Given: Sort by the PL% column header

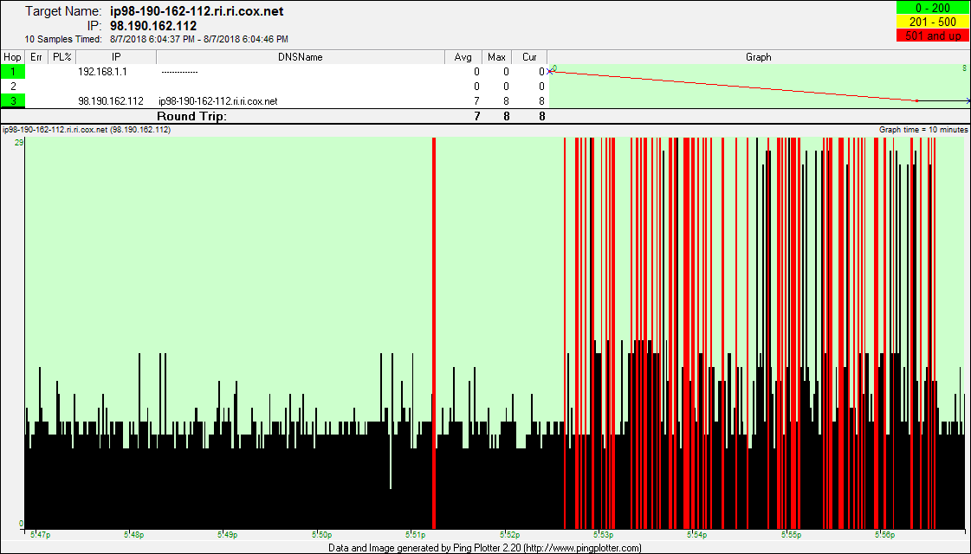Looking at the screenshot, I should [x=61, y=57].
